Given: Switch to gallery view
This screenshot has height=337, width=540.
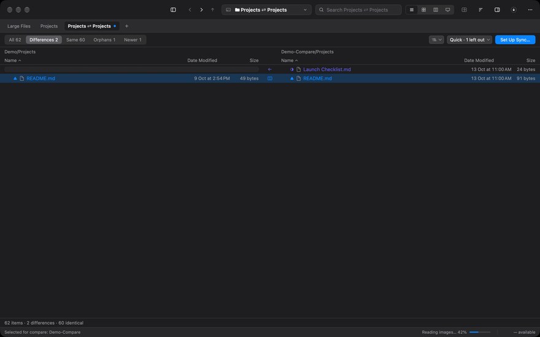Looking at the screenshot, I should coord(448,10).
